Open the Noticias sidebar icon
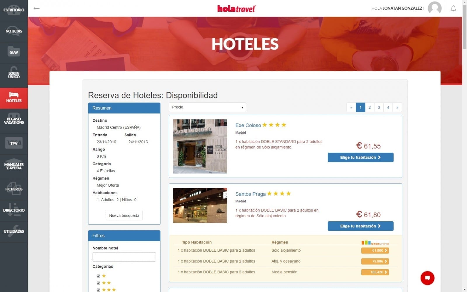 pyautogui.click(x=14, y=31)
